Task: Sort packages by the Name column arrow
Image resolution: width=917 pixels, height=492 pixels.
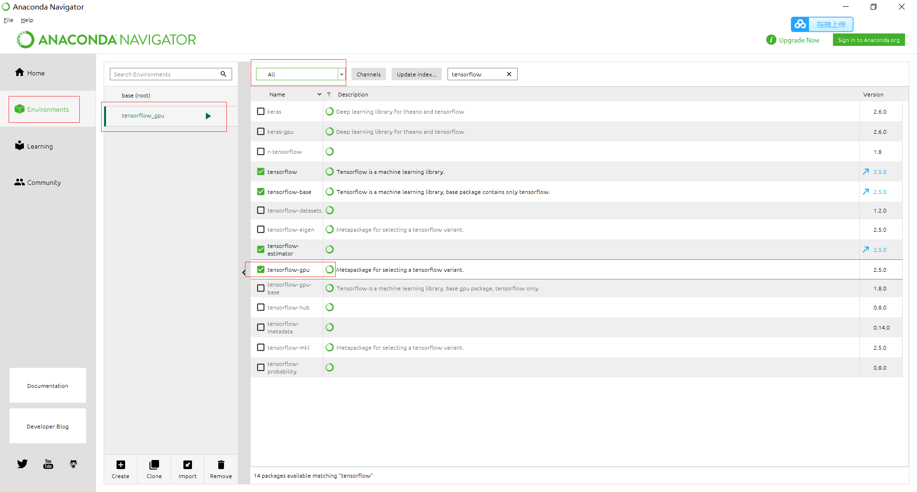Action: (x=320, y=95)
